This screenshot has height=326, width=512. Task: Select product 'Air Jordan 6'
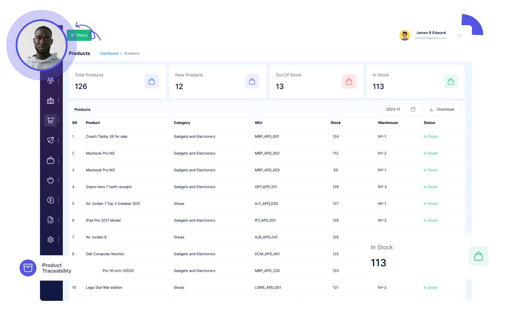[96, 237]
